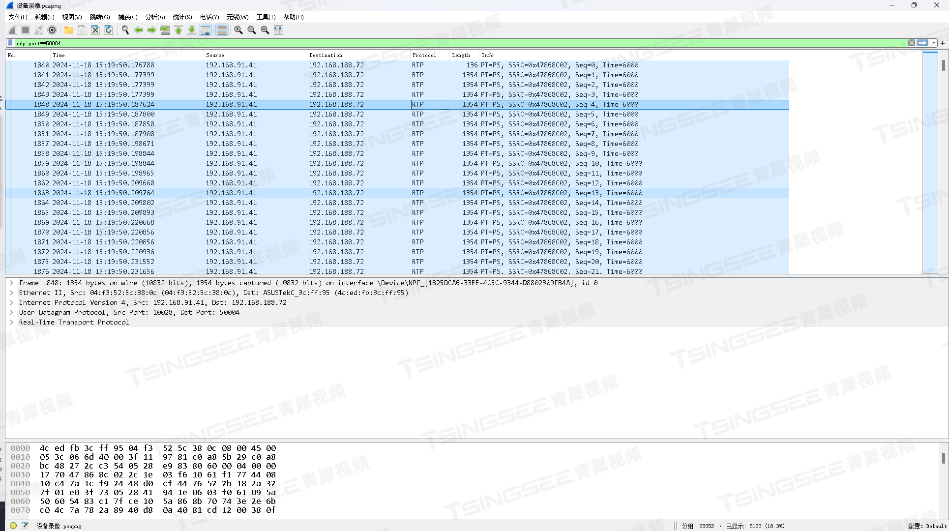Click the udp.port==50004 filter field

443,43
